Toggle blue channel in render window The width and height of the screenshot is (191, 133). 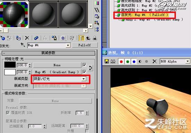[134, 62]
